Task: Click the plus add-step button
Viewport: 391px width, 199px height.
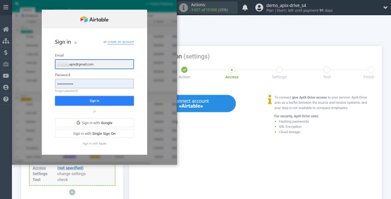Action: (72, 192)
